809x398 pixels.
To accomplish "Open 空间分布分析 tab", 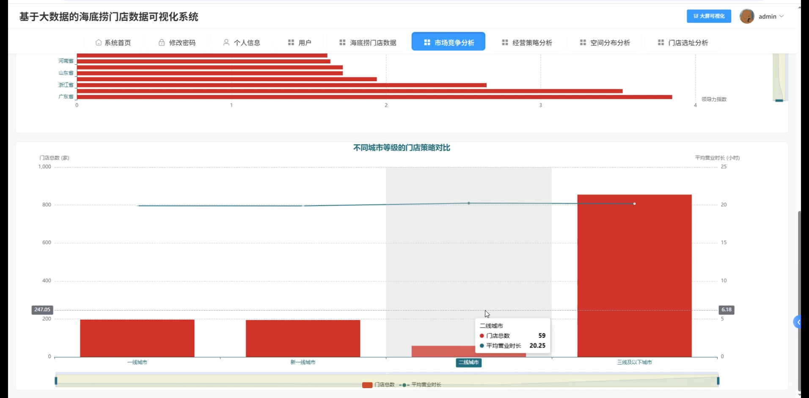I will coord(605,42).
